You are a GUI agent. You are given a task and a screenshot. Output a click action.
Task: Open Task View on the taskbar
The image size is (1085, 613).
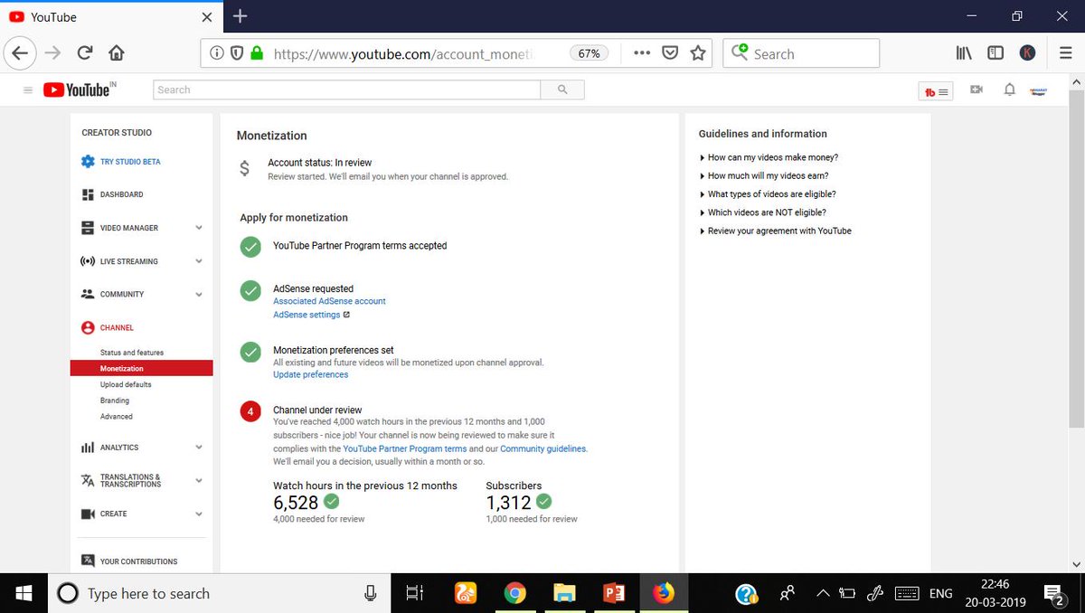(414, 593)
